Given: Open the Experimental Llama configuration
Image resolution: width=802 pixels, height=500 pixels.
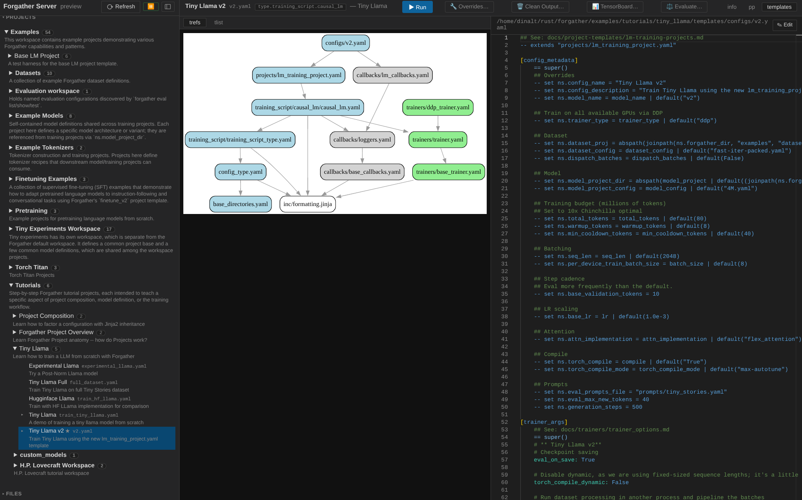Looking at the screenshot, I should pos(97,369).
